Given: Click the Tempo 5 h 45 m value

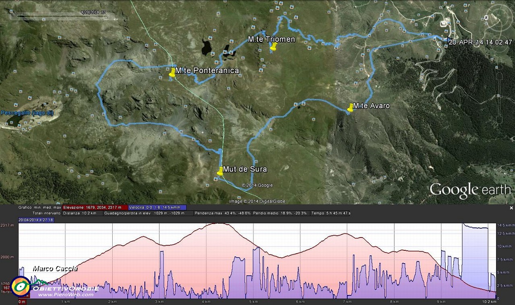Looking at the screenshot, I should (331, 213).
